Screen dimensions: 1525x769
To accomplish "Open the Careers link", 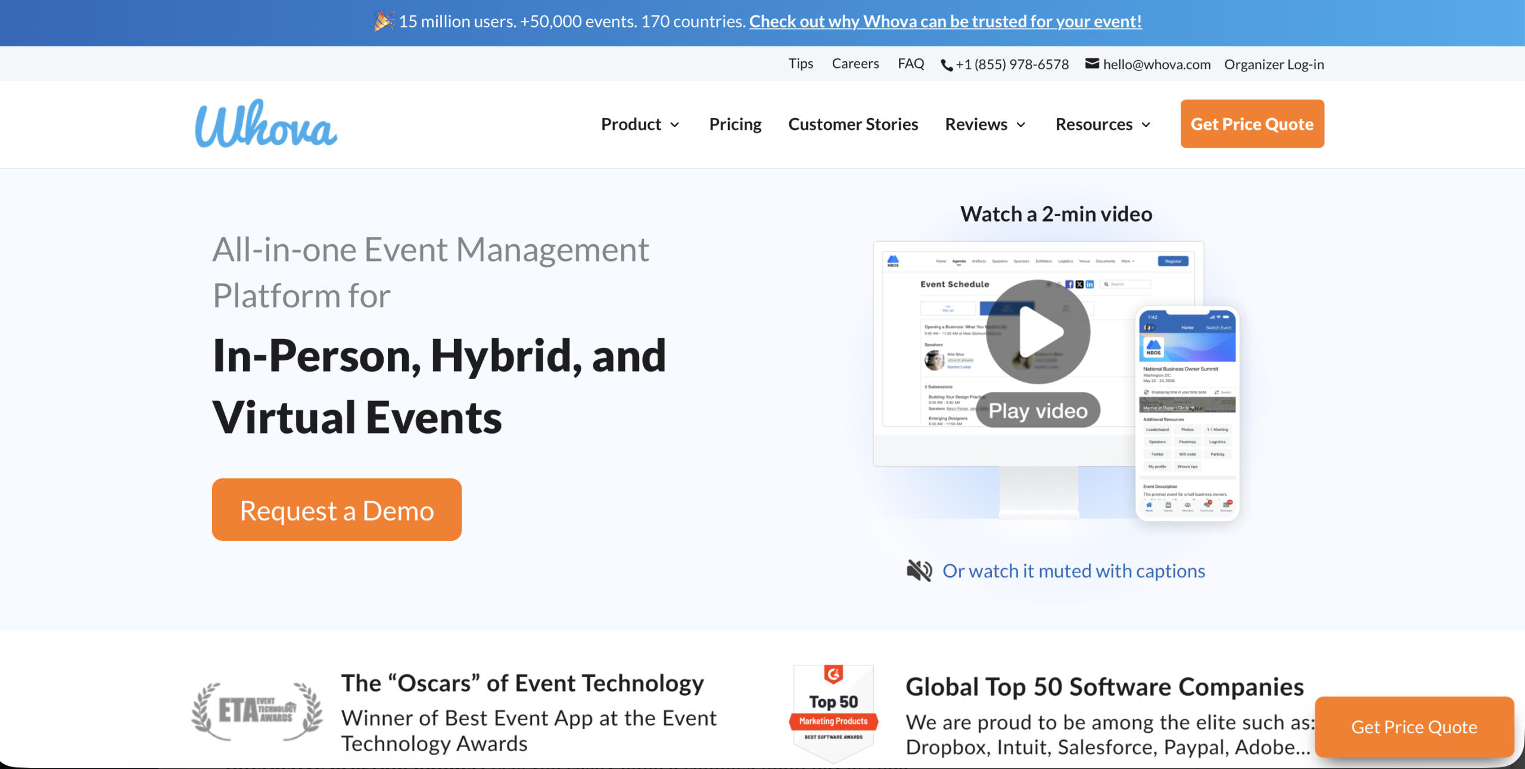I will click(x=855, y=64).
